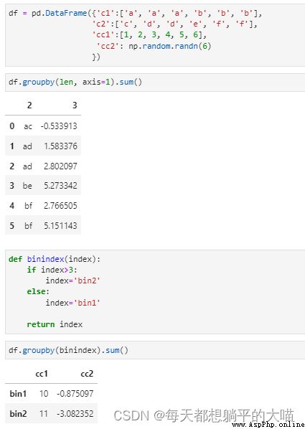
Task: Click value 2.802097 in row 2
Action: point(60,166)
